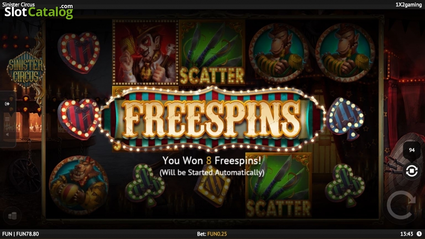Toggle the autoplay button below 94
This screenshot has height=239, width=425.
(412, 172)
